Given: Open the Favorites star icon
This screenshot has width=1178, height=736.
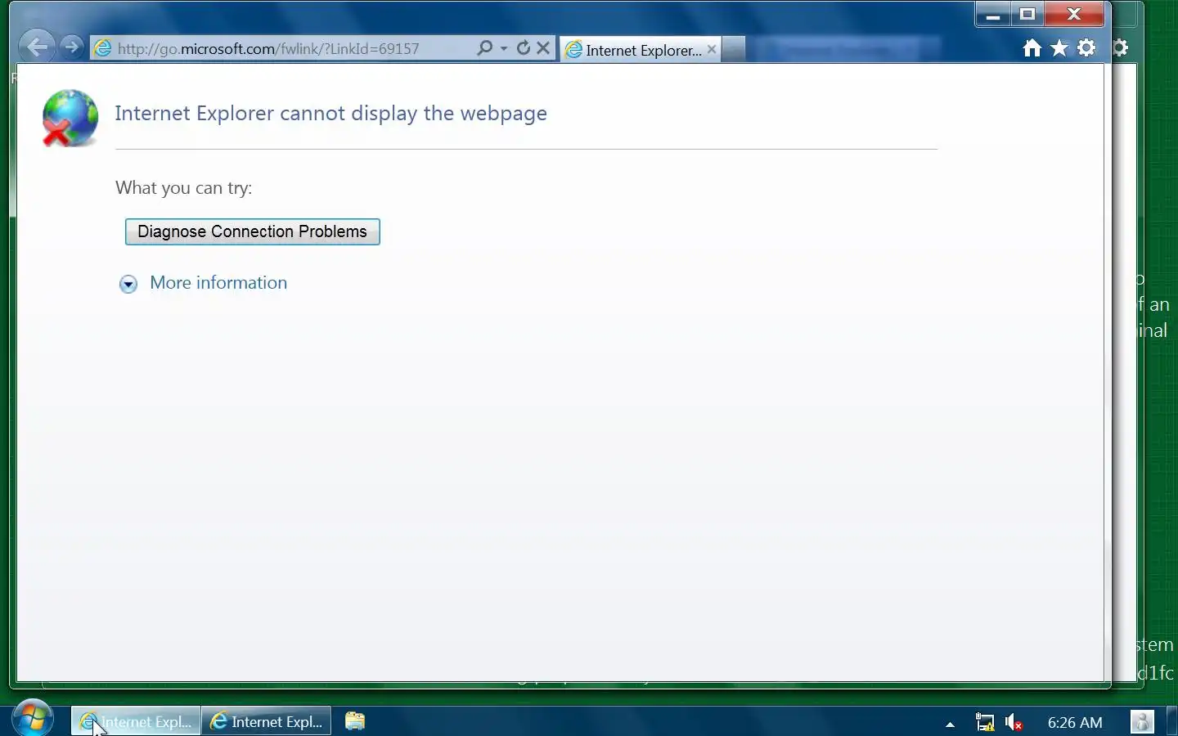Looking at the screenshot, I should [x=1059, y=48].
